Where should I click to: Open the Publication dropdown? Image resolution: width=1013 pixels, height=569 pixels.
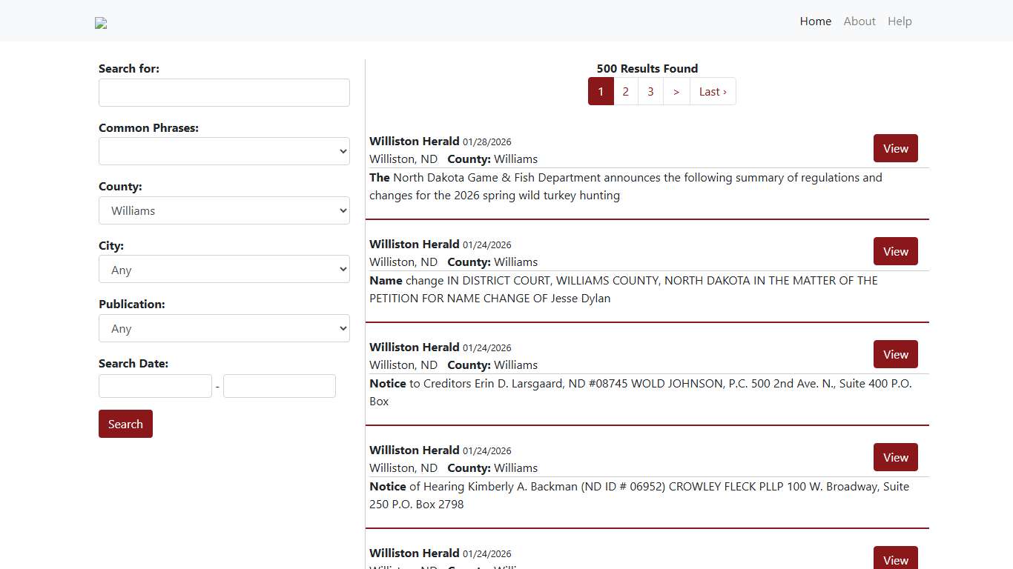click(x=224, y=328)
